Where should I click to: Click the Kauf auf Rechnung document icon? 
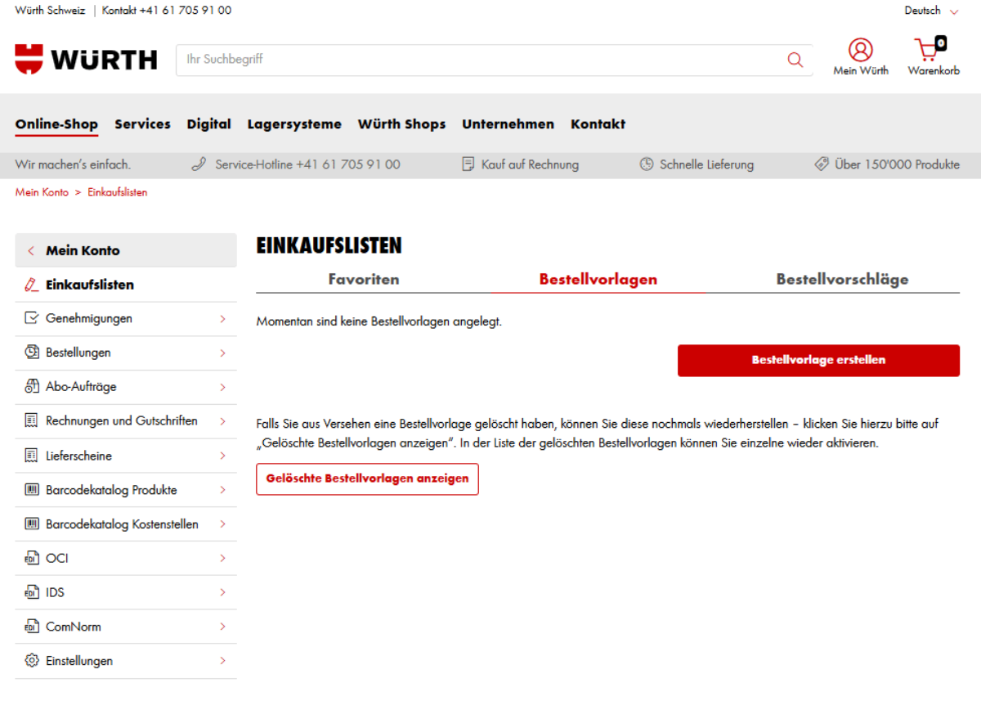468,164
